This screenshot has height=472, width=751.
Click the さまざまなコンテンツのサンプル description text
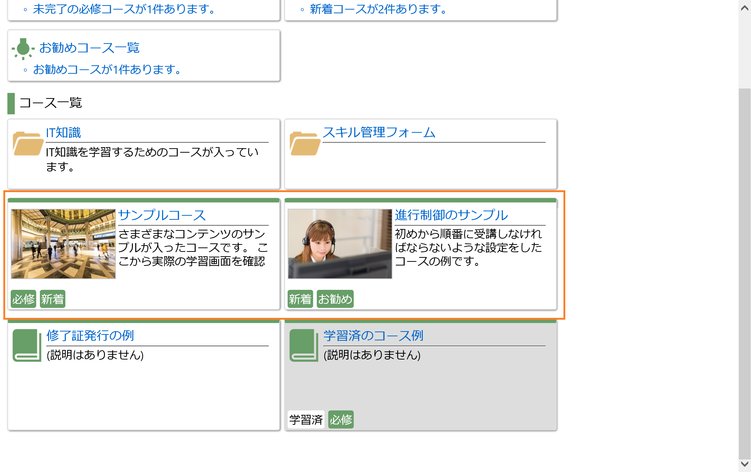click(193, 247)
